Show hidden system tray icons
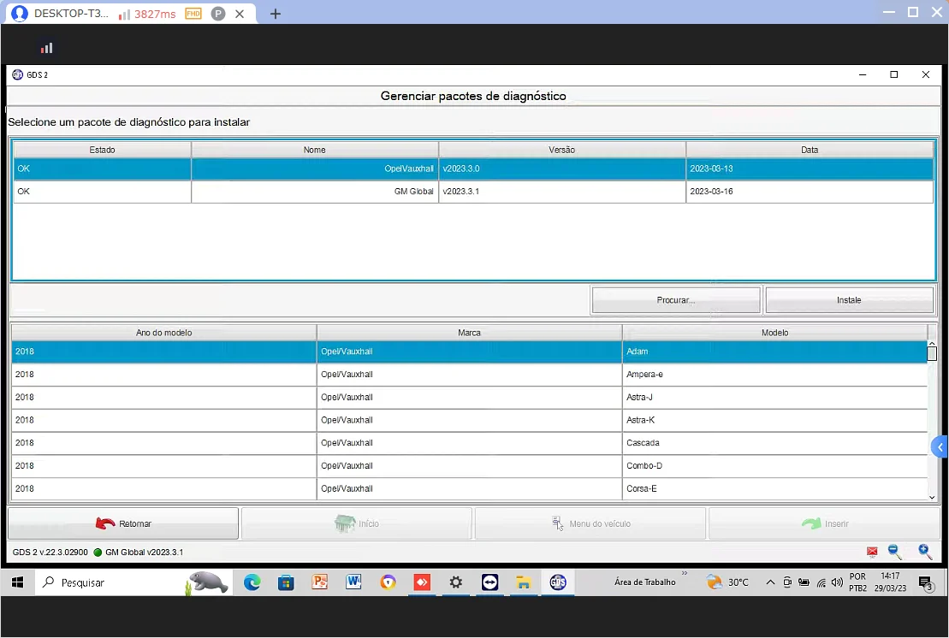Image resolution: width=949 pixels, height=638 pixels. point(770,582)
